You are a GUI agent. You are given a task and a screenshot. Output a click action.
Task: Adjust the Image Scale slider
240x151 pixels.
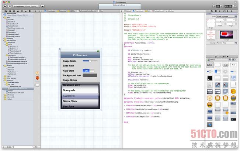(90, 61)
